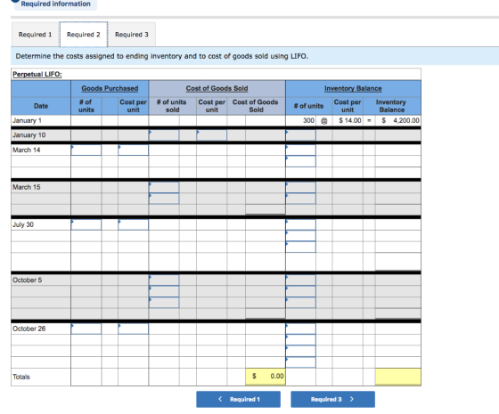Select October 5 second inventory units cell
Viewport: 499px width, 414px height.
pyautogui.click(x=301, y=291)
